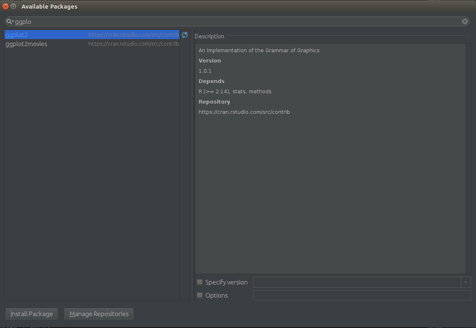Enable the Specify version checkbox
This screenshot has height=328, width=476.
[x=200, y=282]
